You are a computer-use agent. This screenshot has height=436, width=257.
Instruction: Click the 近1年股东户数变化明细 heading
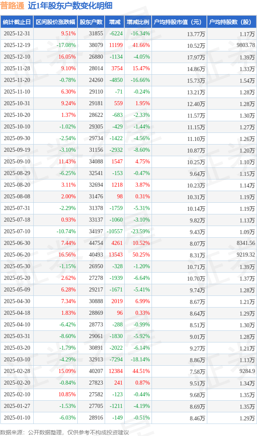(70, 6)
